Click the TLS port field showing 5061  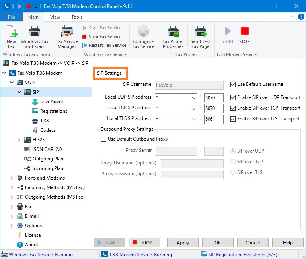coord(214,119)
